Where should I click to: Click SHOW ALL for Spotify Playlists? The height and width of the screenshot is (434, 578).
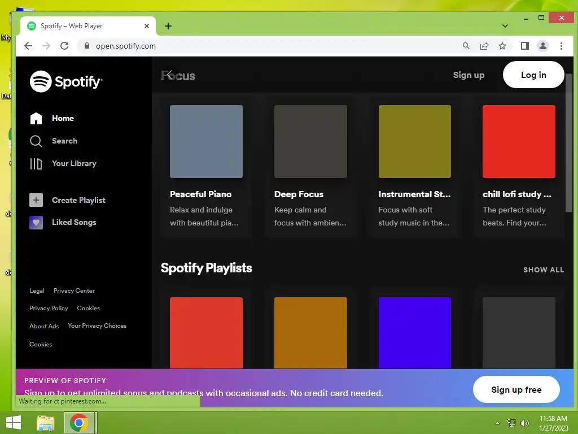tap(544, 270)
